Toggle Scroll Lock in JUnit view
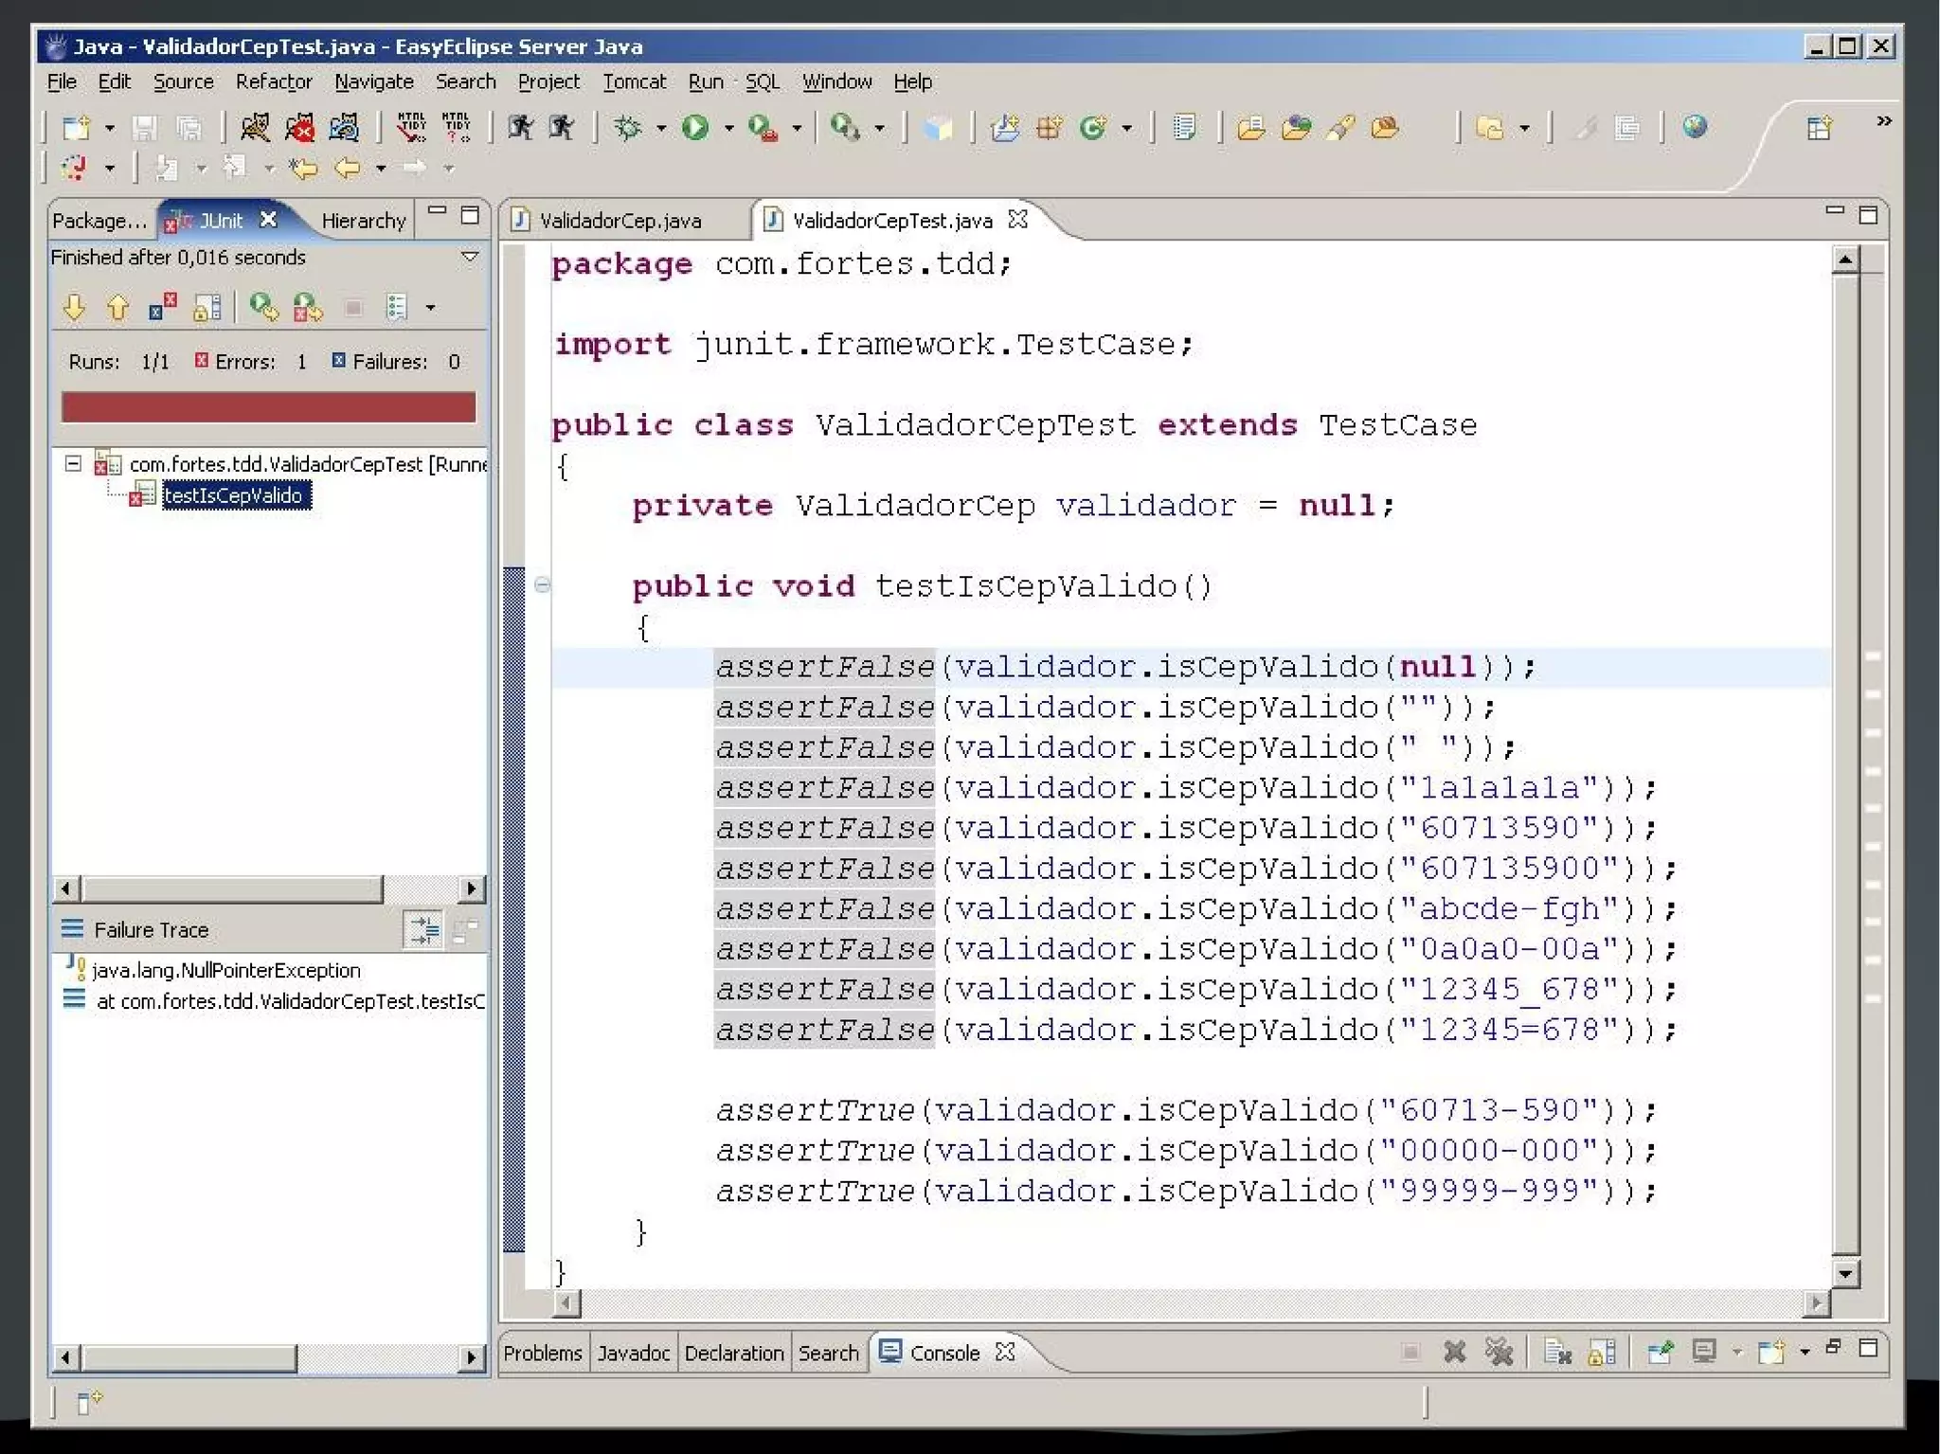 (207, 307)
